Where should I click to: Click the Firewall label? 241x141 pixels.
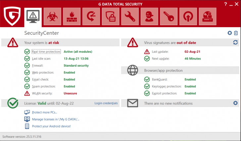38,66
